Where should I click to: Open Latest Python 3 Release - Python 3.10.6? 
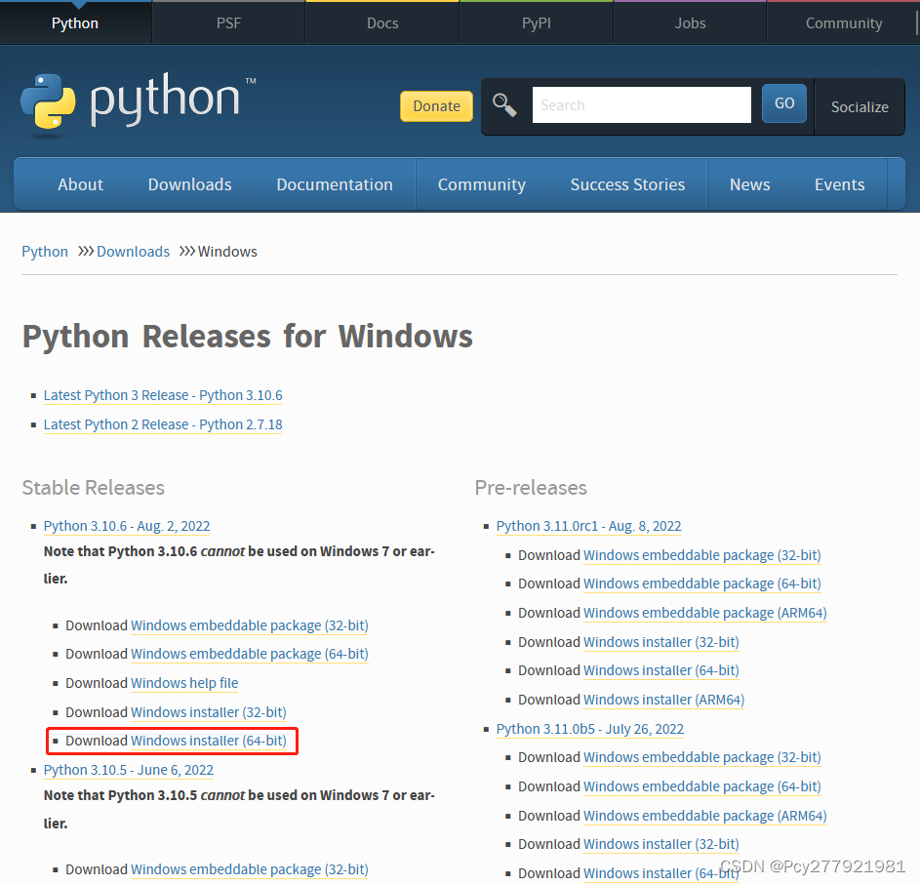click(x=163, y=395)
